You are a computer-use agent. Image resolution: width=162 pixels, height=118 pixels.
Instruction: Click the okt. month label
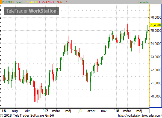[28, 111]
